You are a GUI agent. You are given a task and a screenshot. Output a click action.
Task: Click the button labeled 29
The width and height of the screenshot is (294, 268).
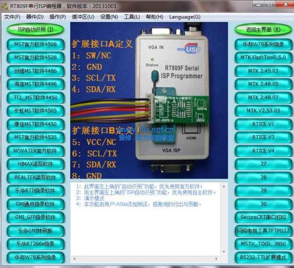263,191
